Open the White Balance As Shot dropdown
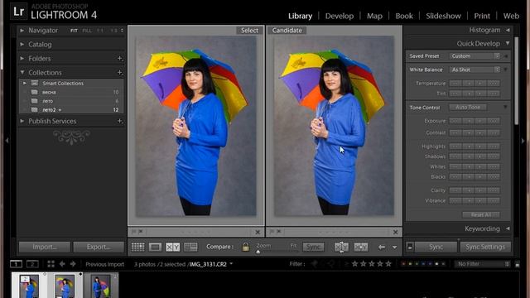 click(475, 70)
